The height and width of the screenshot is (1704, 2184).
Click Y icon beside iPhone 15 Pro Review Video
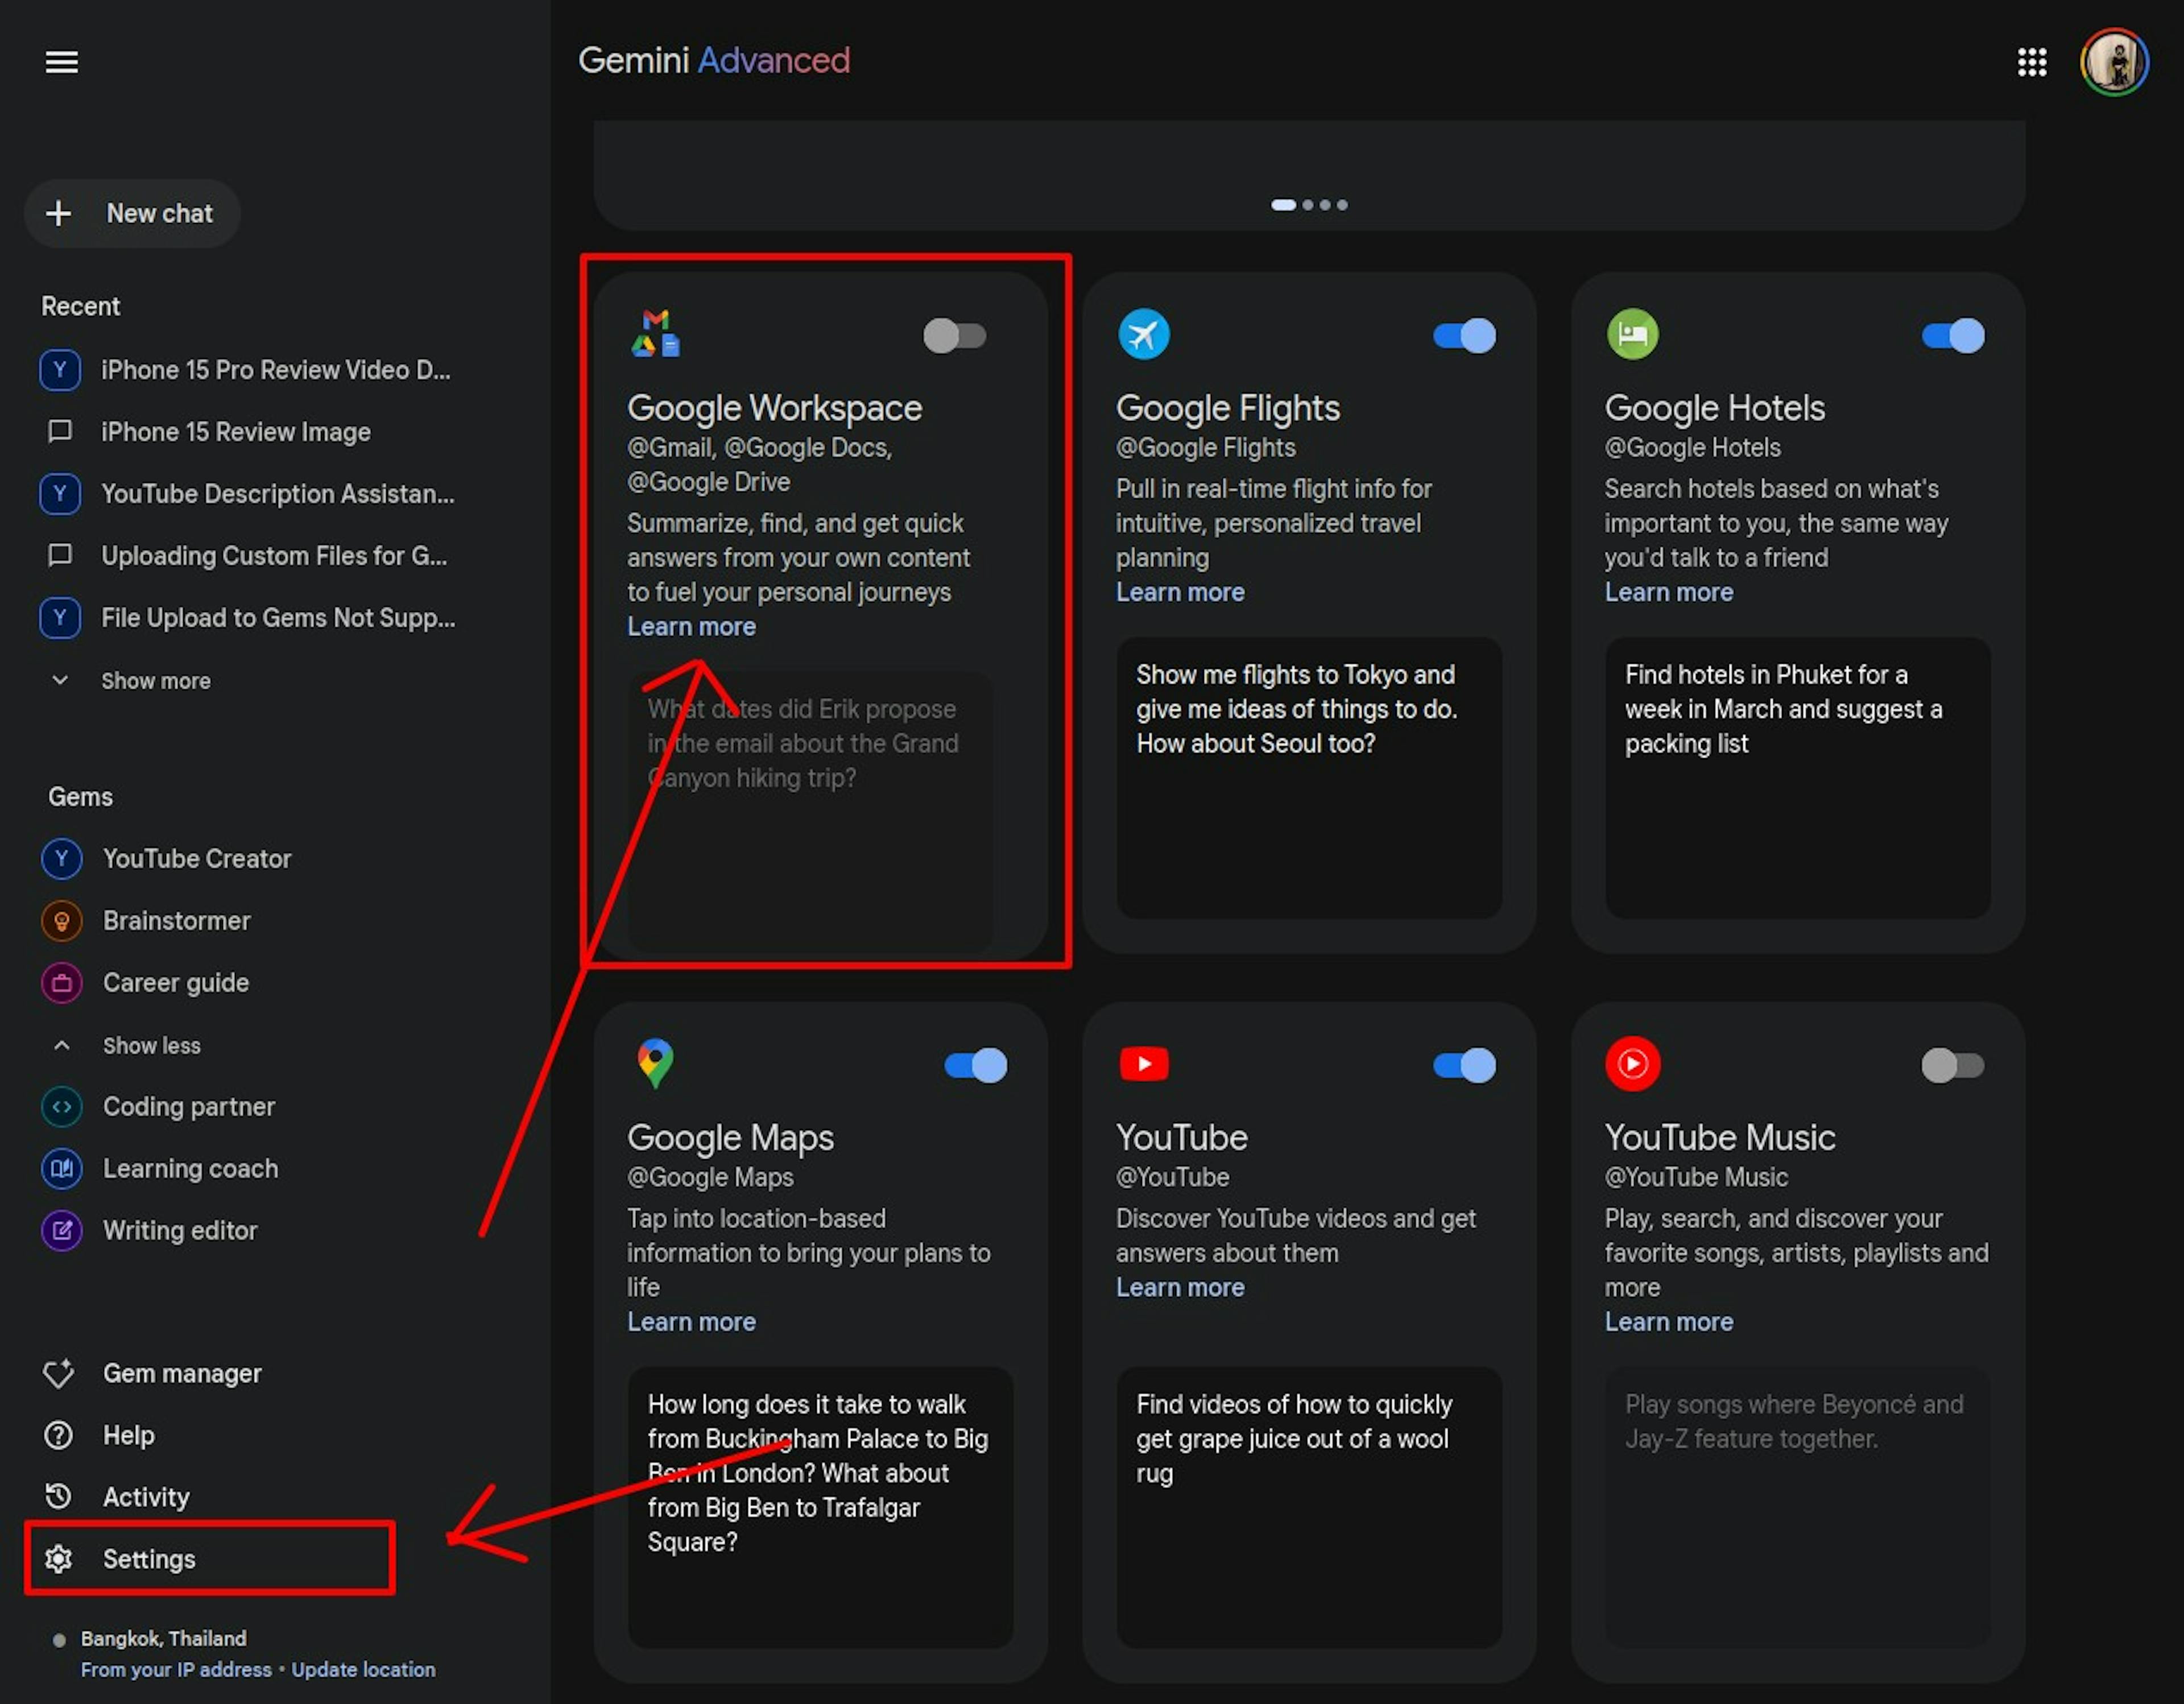point(60,369)
